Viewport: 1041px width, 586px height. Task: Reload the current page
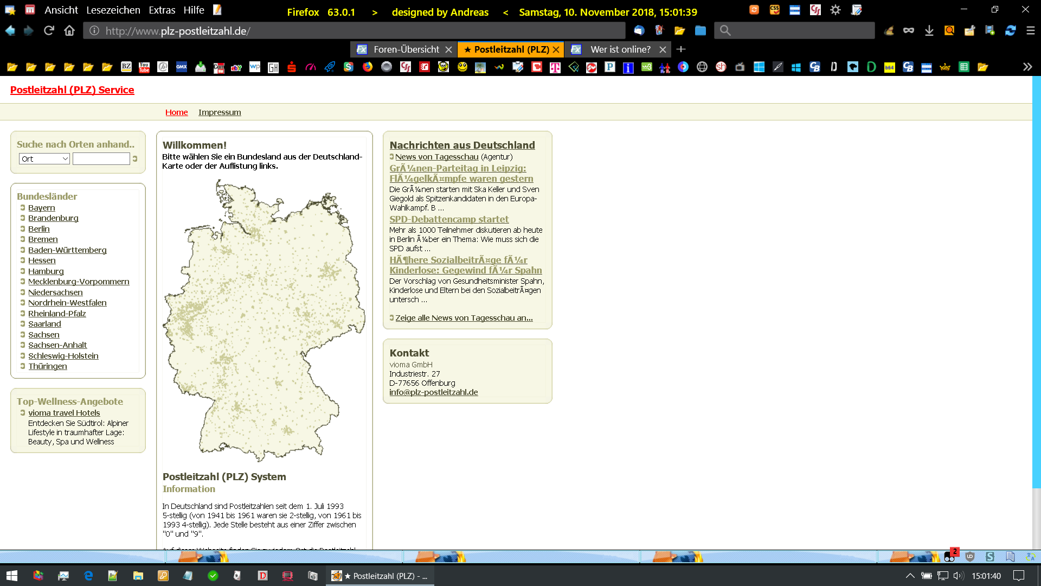tap(49, 31)
